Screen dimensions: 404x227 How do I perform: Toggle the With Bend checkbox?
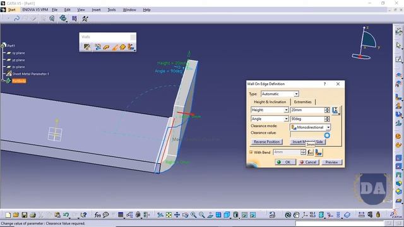click(x=251, y=152)
